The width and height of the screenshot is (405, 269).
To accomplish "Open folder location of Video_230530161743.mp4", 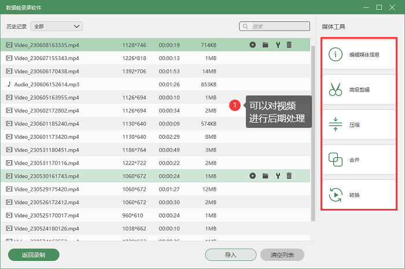I will (x=265, y=176).
